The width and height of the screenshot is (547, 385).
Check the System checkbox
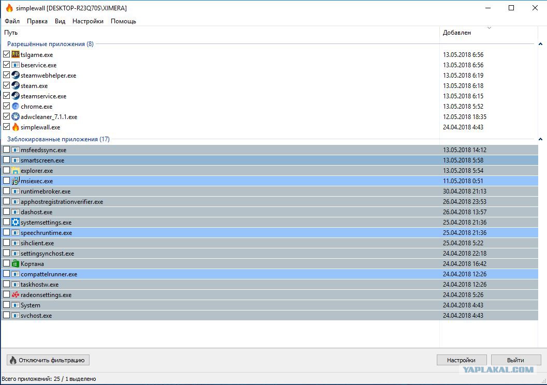(x=6, y=305)
